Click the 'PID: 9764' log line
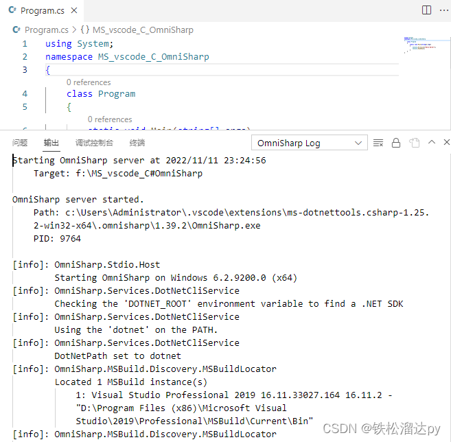The image size is (451, 442). point(57,238)
